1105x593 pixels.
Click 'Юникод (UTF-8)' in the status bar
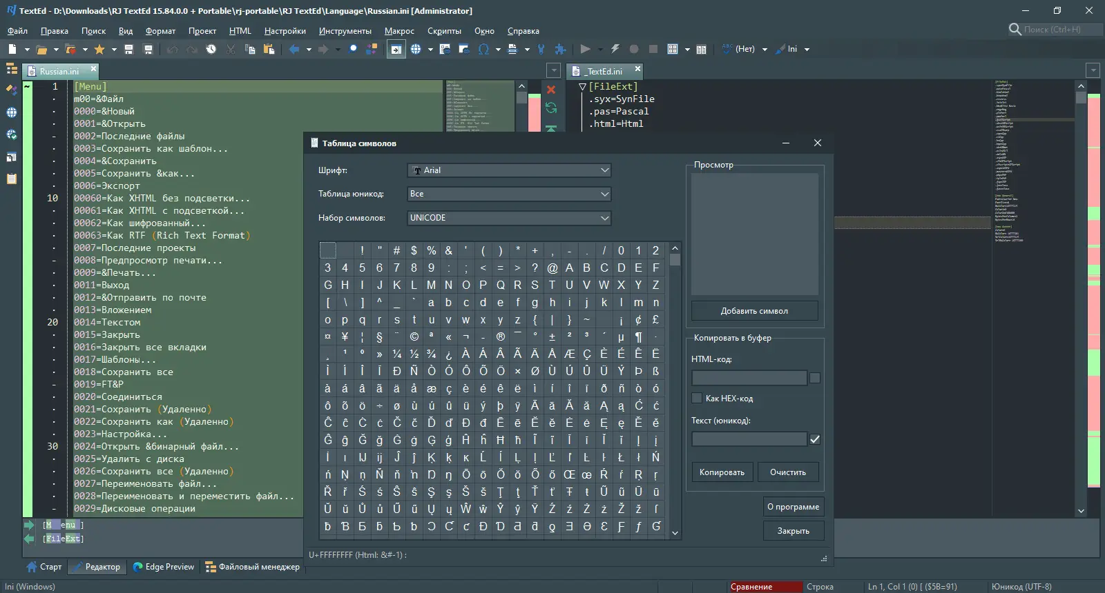1021,587
